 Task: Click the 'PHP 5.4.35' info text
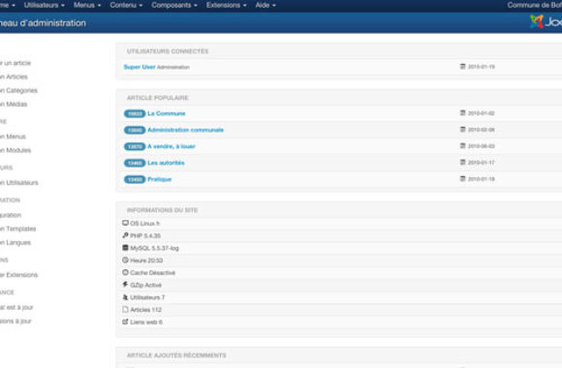click(145, 235)
